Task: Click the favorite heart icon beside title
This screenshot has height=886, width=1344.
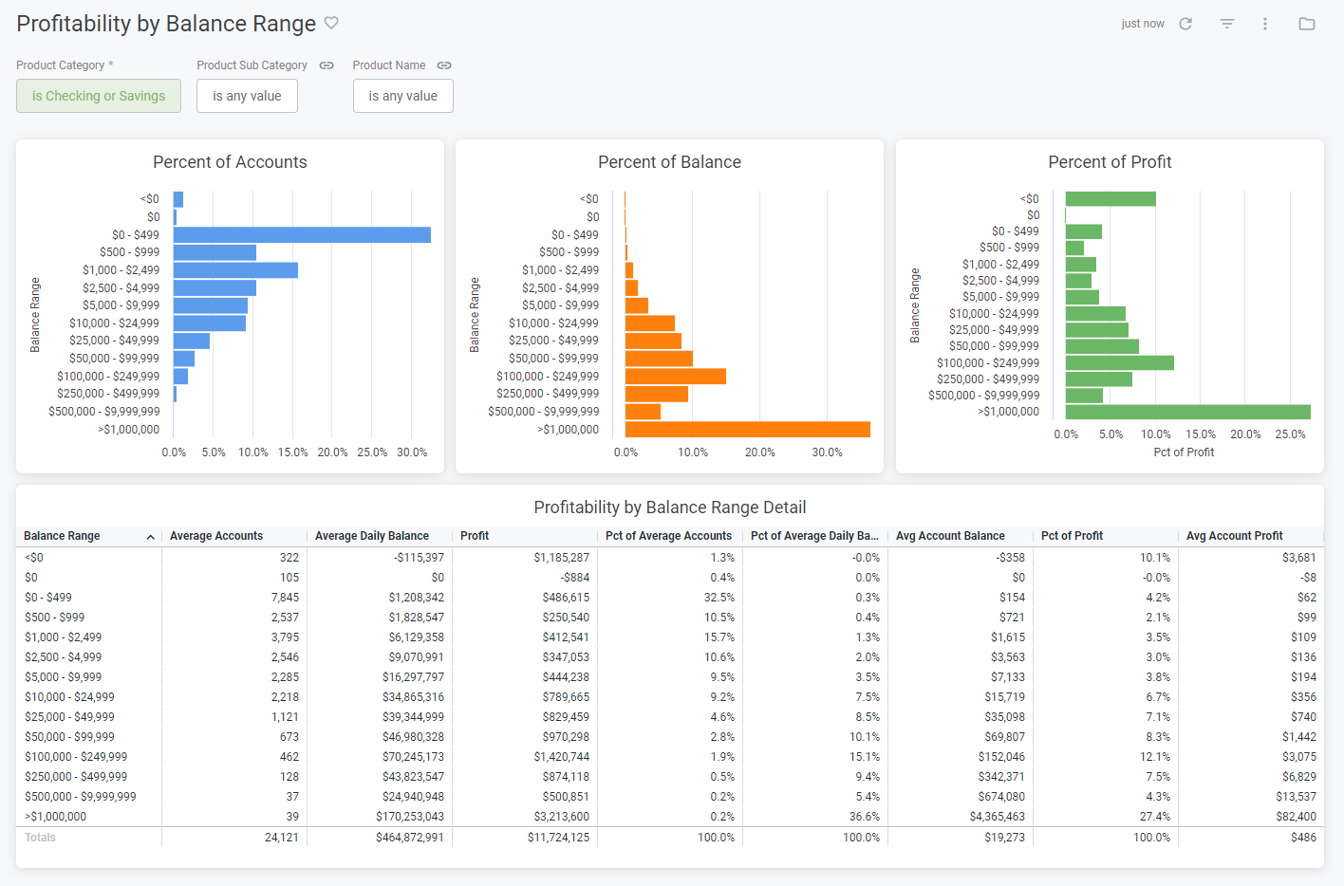Action: pyautogui.click(x=331, y=23)
